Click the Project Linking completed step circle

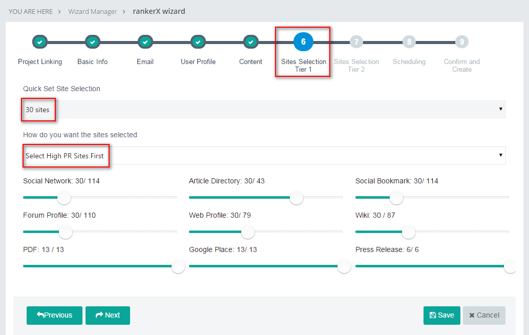pos(40,42)
